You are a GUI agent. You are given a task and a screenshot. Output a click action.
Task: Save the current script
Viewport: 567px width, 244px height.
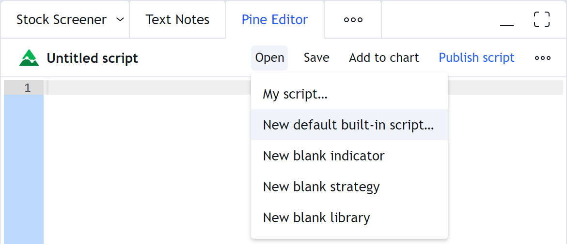tap(316, 57)
